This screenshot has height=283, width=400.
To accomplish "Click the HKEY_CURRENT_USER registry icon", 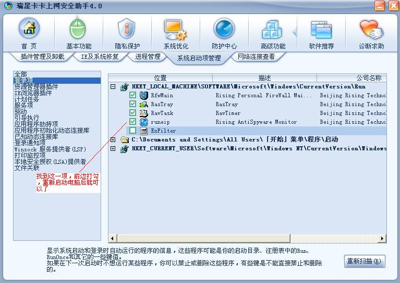I will [125, 149].
